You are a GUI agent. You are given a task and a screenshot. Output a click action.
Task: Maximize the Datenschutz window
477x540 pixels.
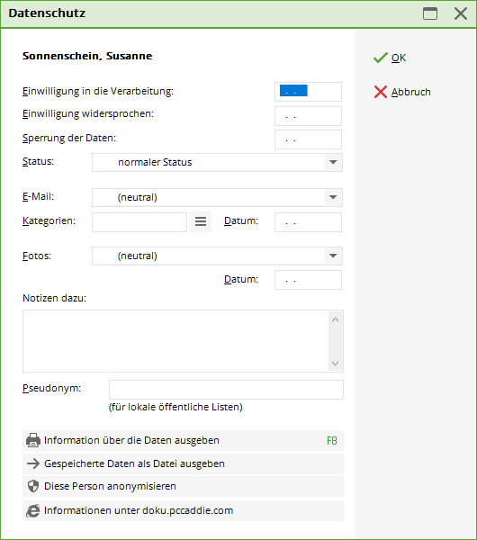[430, 13]
